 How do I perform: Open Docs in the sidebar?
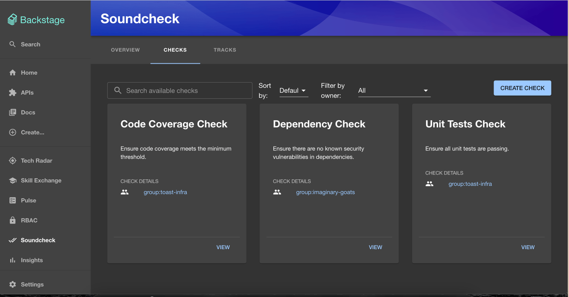point(45,112)
